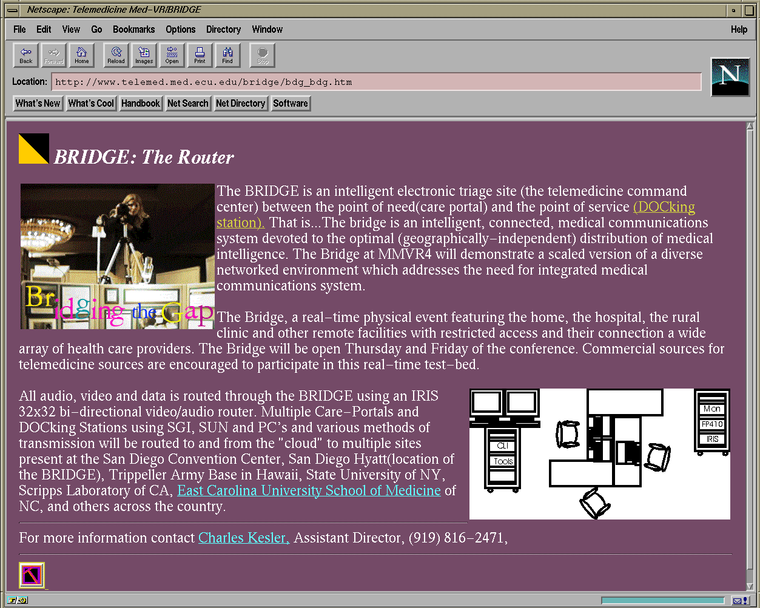Click the Location URL field
The height and width of the screenshot is (608, 760).
[x=376, y=82]
